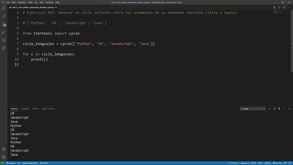Open errors and warnings count in status bar

pyautogui.click(x=44, y=163)
